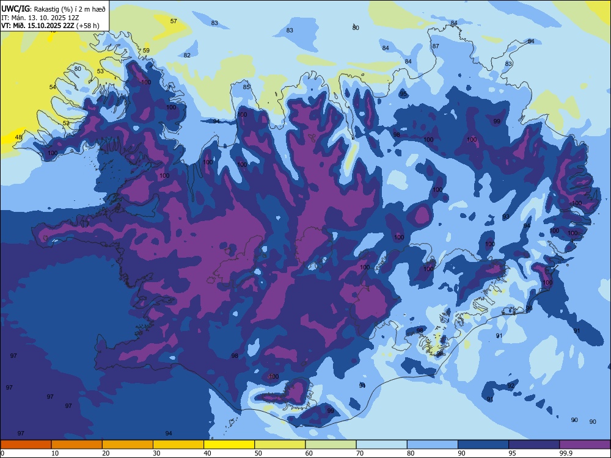Click the legend tick label '50'
Image resolution: width=611 pixels, height=458 pixels.
258,453
